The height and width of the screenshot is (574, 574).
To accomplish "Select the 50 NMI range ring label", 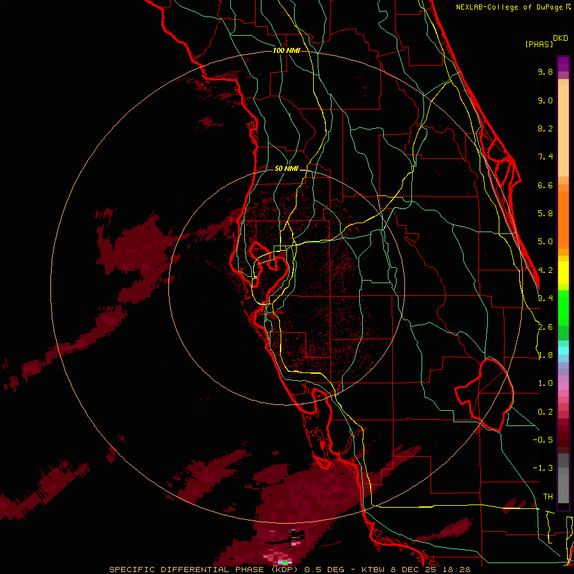I will pos(286,168).
